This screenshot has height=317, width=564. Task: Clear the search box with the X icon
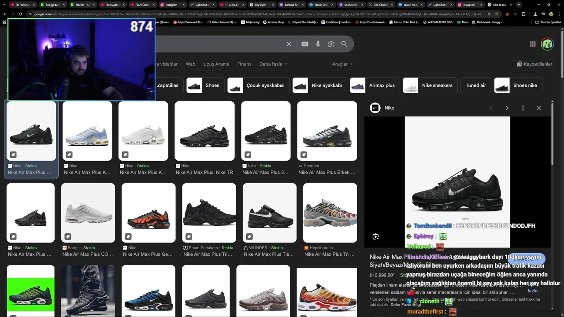(x=289, y=44)
